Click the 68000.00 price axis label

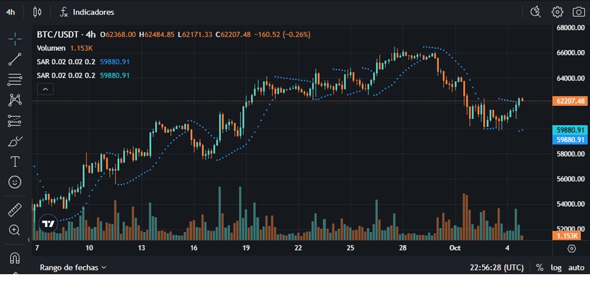click(x=570, y=27)
